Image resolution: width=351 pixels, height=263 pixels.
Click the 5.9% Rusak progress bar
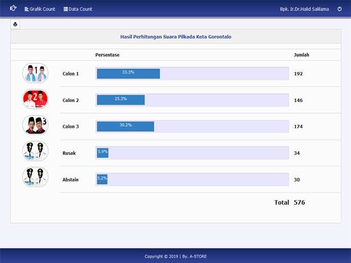pos(102,153)
